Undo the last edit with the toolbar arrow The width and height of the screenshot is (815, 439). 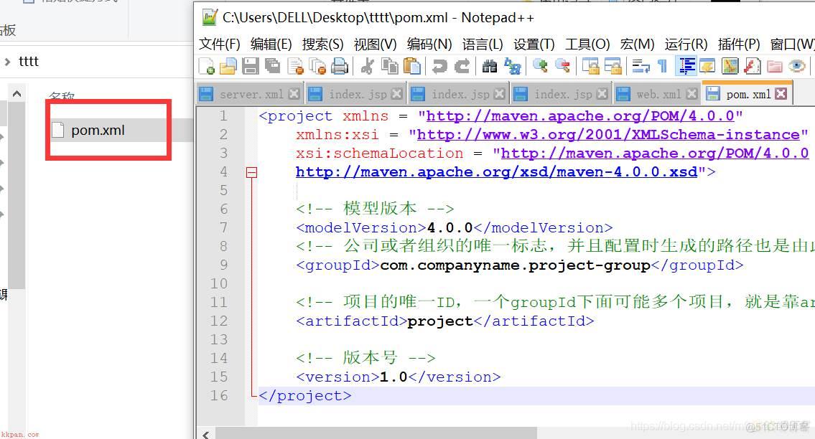tap(439, 66)
